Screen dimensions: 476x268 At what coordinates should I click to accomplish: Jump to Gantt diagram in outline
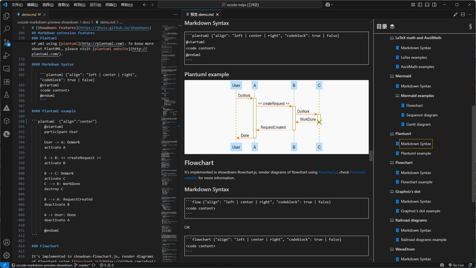click(418, 124)
